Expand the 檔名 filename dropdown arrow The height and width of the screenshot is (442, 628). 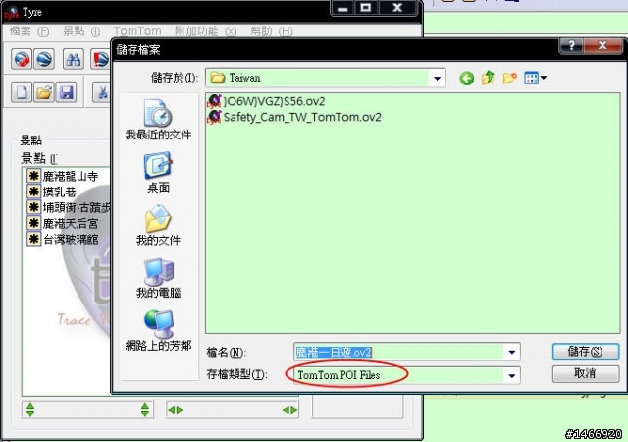point(512,353)
